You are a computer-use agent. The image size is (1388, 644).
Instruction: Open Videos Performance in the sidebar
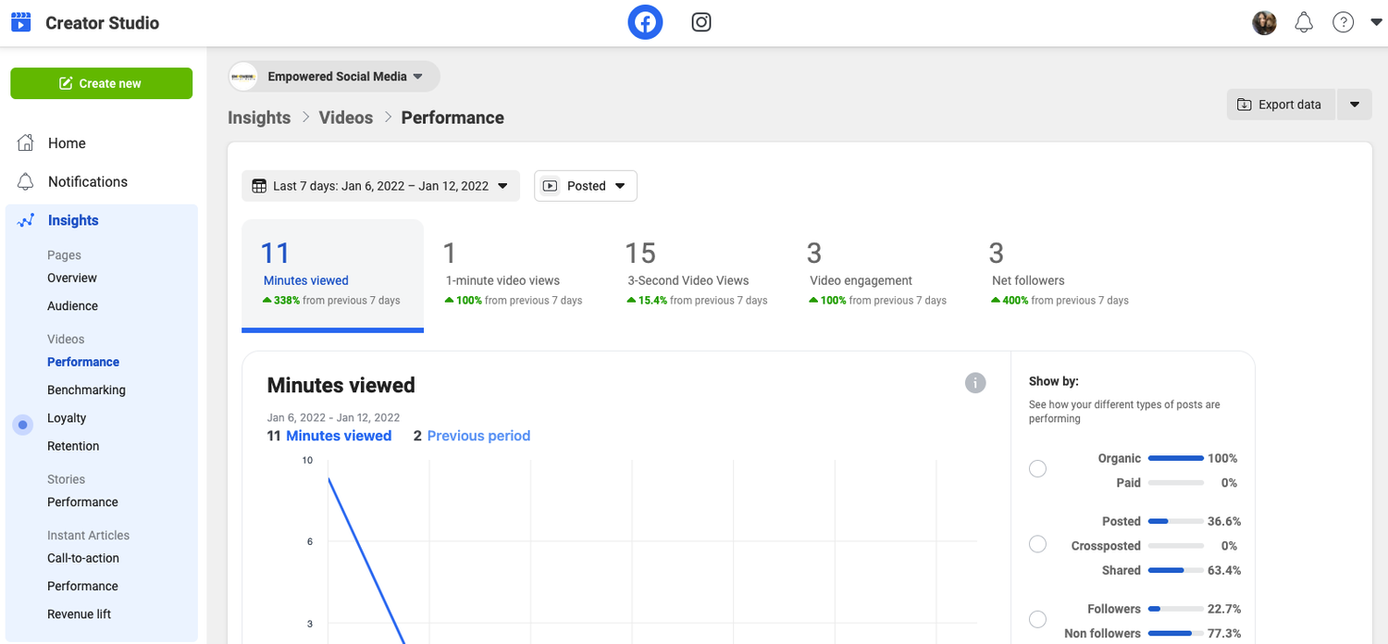coord(83,362)
